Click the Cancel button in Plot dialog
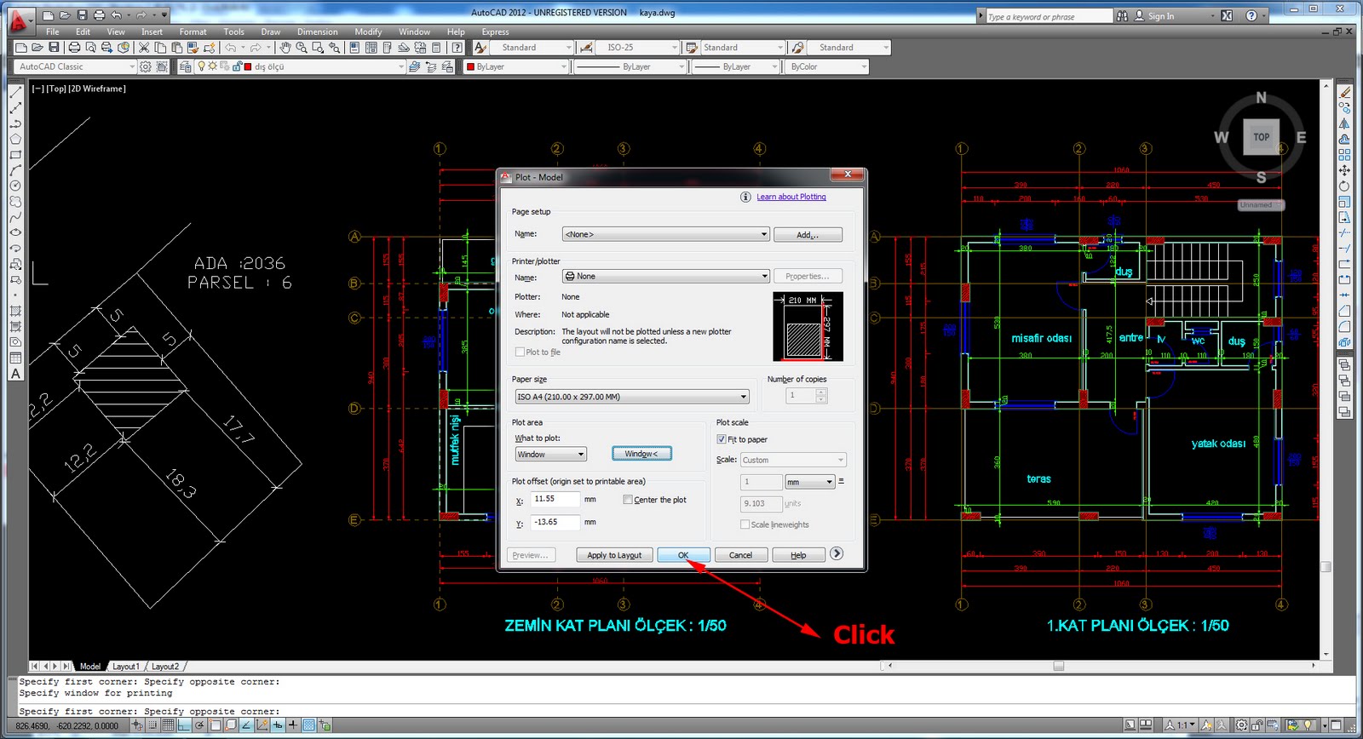Image resolution: width=1363 pixels, height=739 pixels. (740, 555)
